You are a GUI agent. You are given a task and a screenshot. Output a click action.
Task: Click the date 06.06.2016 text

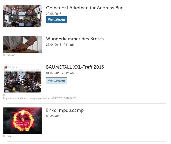pos(54,116)
